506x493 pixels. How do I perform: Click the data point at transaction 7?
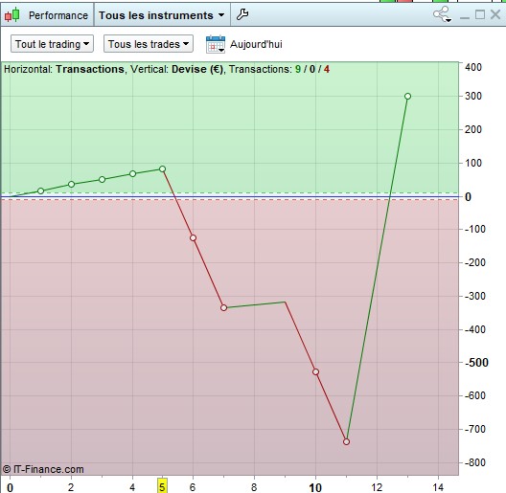224,307
